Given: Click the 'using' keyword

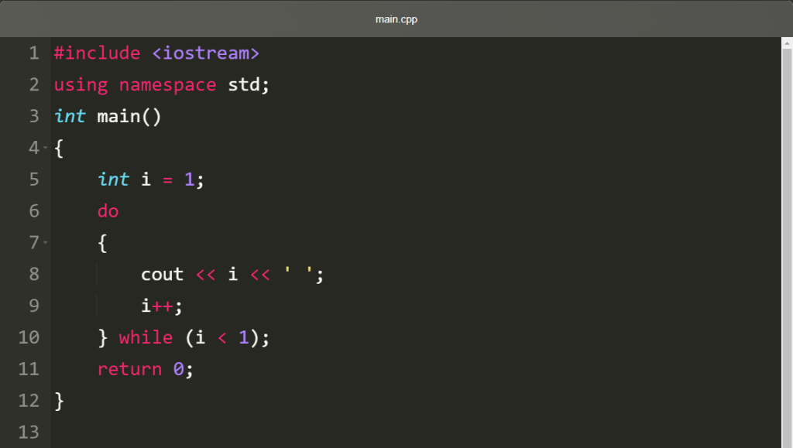Looking at the screenshot, I should [81, 85].
